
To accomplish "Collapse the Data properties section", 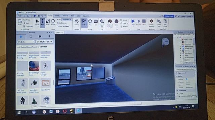I will pyautogui.click(x=177, y=76).
